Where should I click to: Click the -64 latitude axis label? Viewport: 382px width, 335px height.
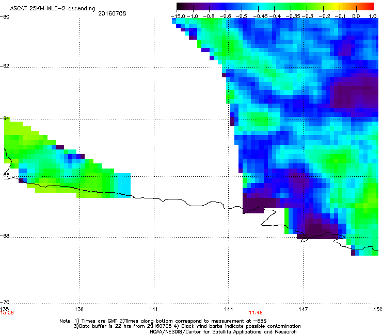point(5,119)
